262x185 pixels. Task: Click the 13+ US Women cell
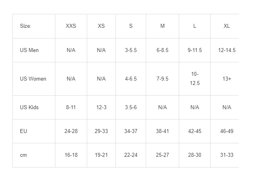click(227, 79)
